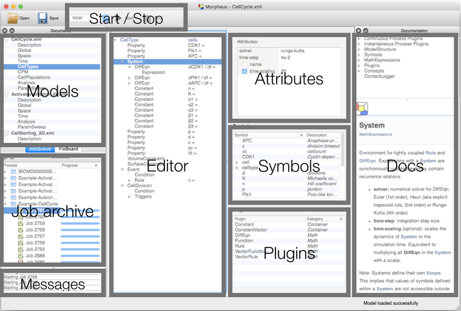Switch to the FixBoard tab
461x311 pixels.
pos(68,149)
